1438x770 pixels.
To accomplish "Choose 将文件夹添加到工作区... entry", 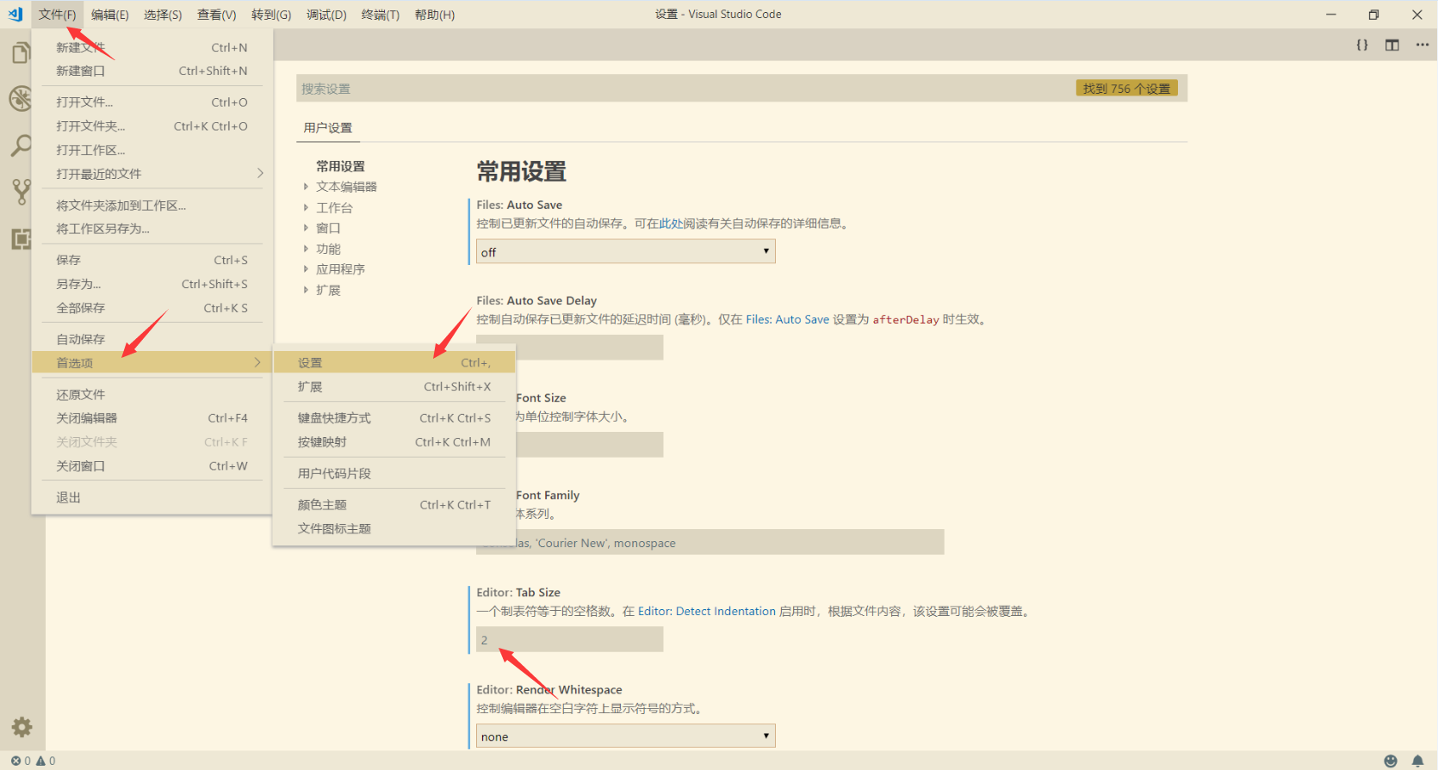I will pos(152,206).
